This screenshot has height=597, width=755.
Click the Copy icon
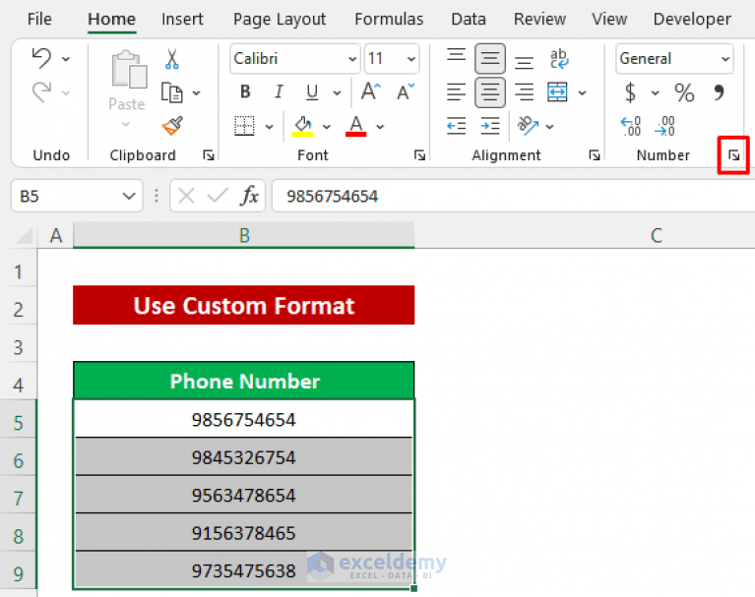pyautogui.click(x=172, y=92)
